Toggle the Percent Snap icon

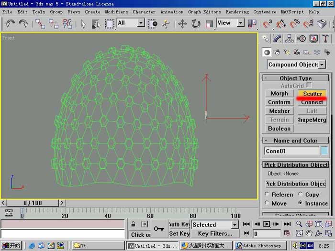coord(294,24)
